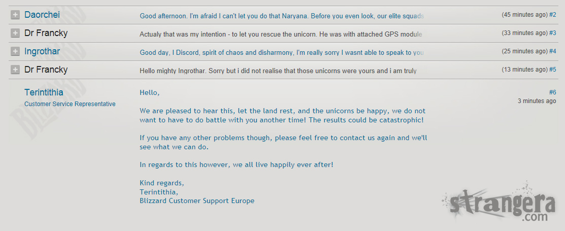This screenshot has height=231, width=565.
Task: Click the #6 post permalink
Action: [552, 92]
